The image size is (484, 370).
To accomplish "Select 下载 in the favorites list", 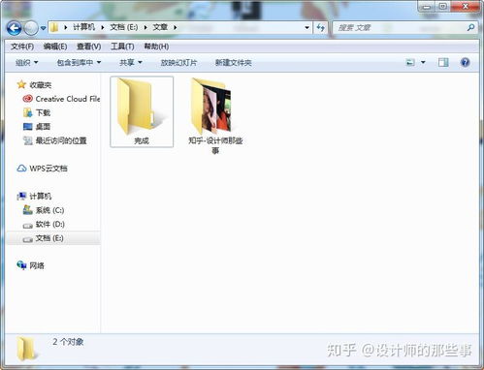I will 43,112.
